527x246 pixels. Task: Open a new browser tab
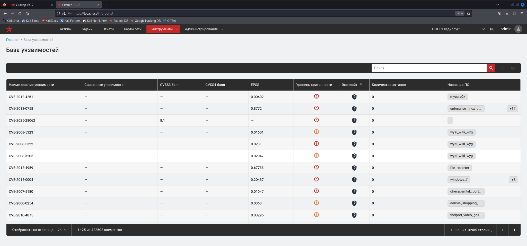106,5
